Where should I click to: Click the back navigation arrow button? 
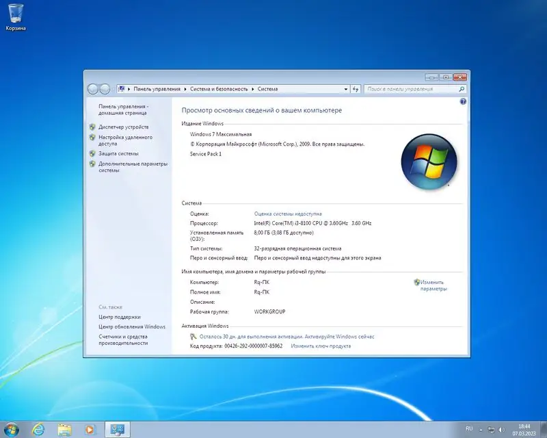[93, 89]
